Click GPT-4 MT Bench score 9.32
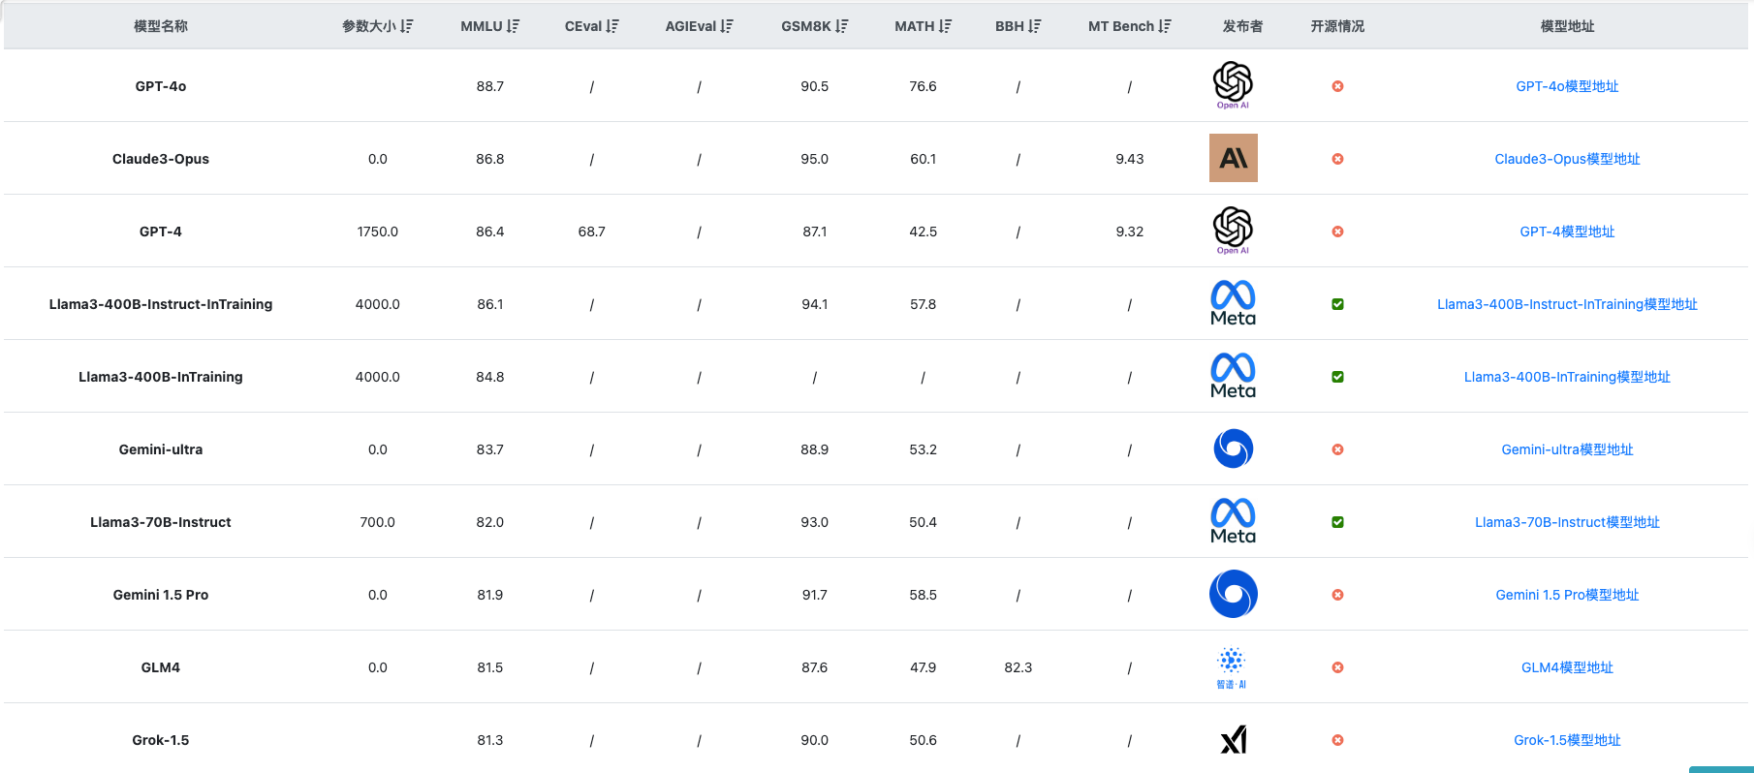Image resolution: width=1754 pixels, height=773 pixels. point(1130,232)
